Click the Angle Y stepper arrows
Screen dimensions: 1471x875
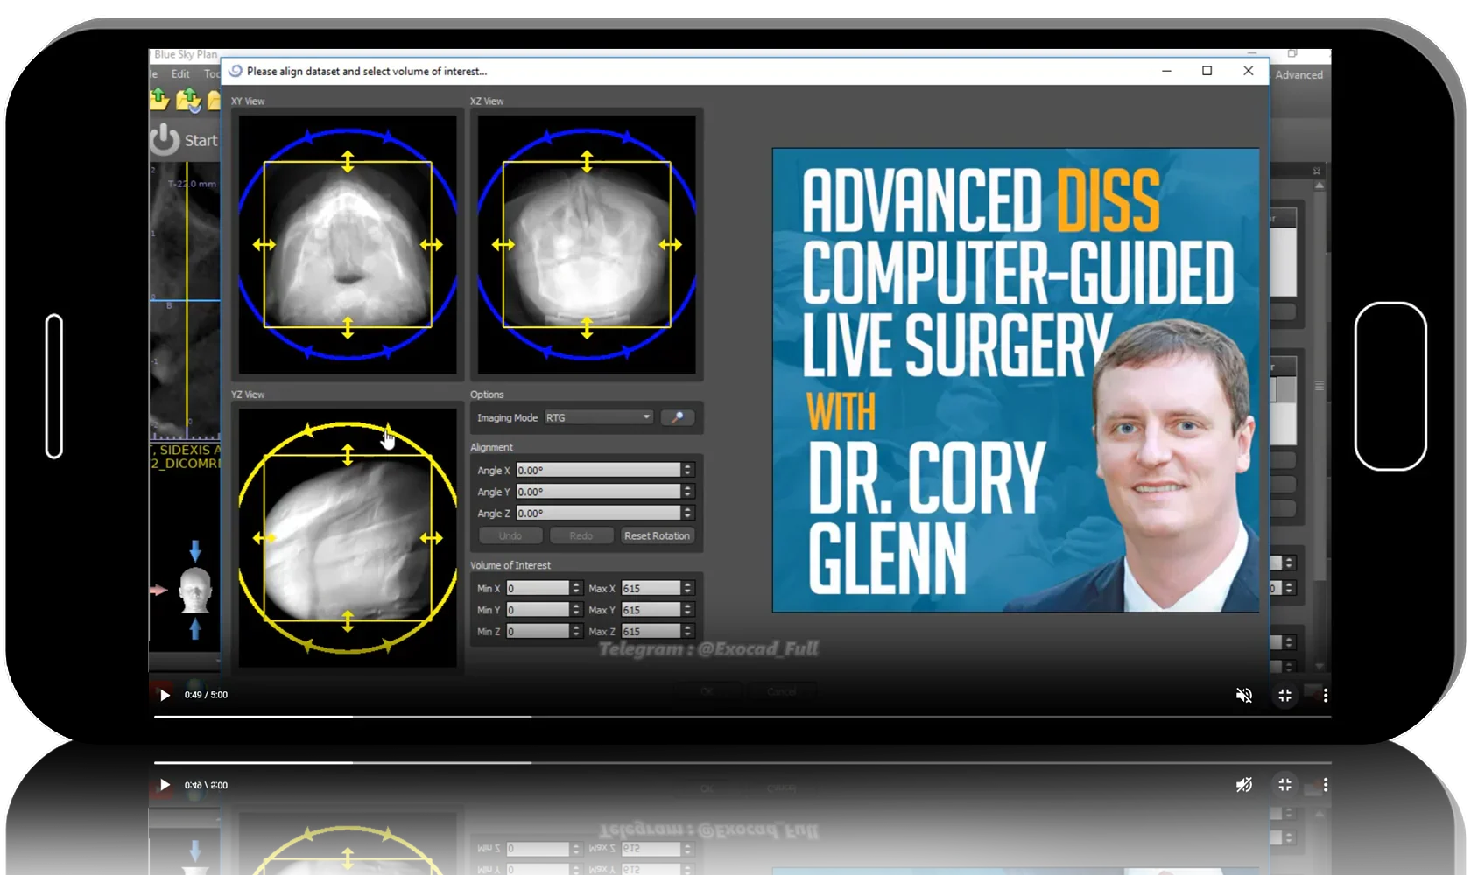[x=688, y=492]
